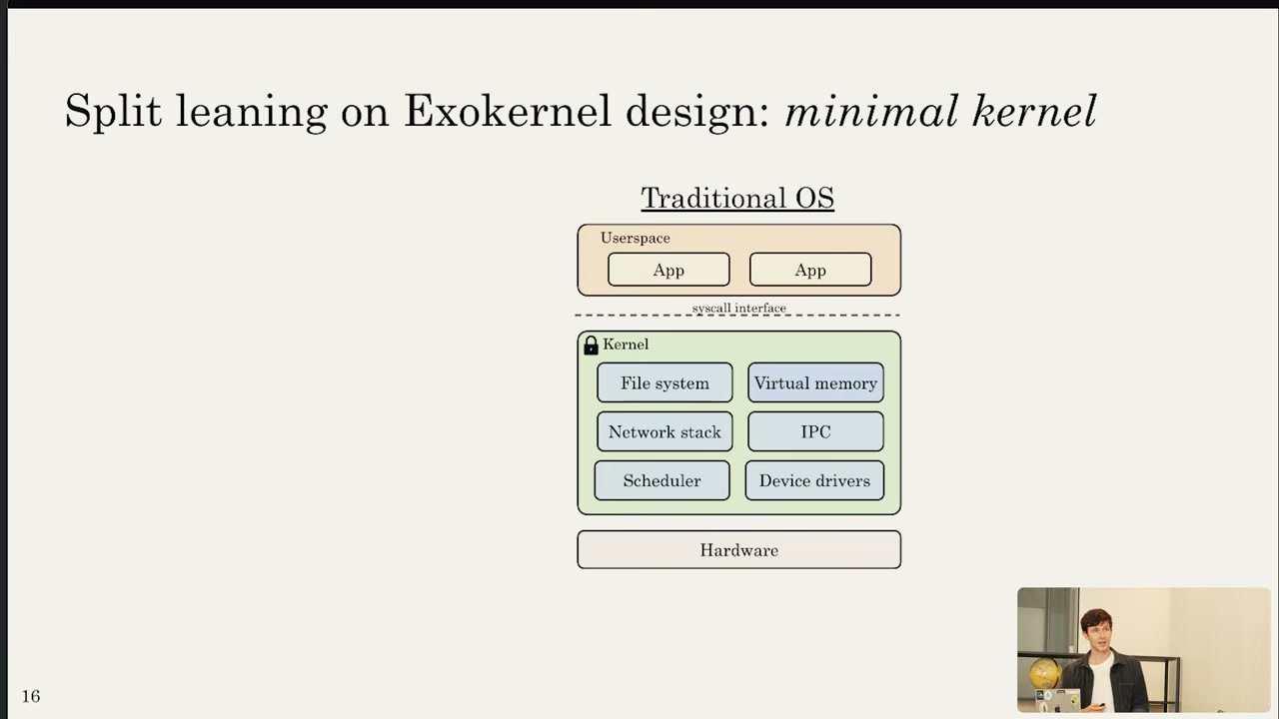Click the Traditional OS heading

click(737, 198)
